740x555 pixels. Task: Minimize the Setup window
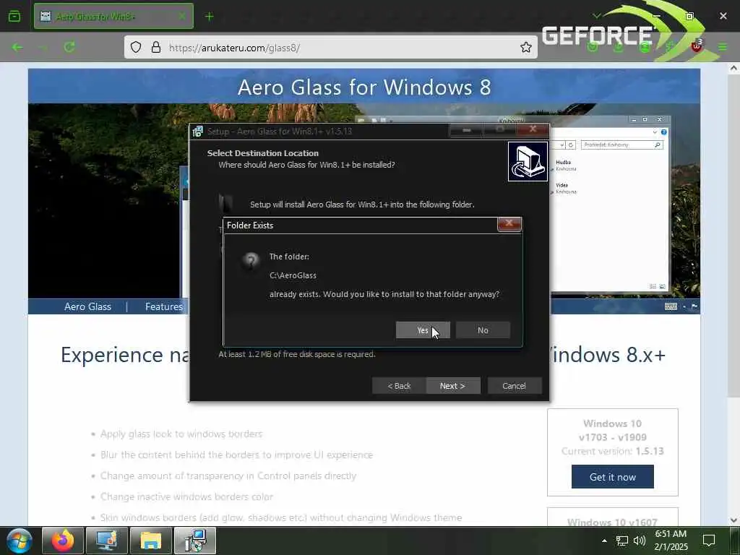tap(466, 129)
